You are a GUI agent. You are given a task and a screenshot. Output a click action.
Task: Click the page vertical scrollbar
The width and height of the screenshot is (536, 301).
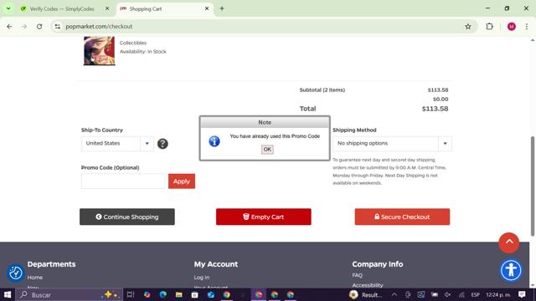(533, 186)
